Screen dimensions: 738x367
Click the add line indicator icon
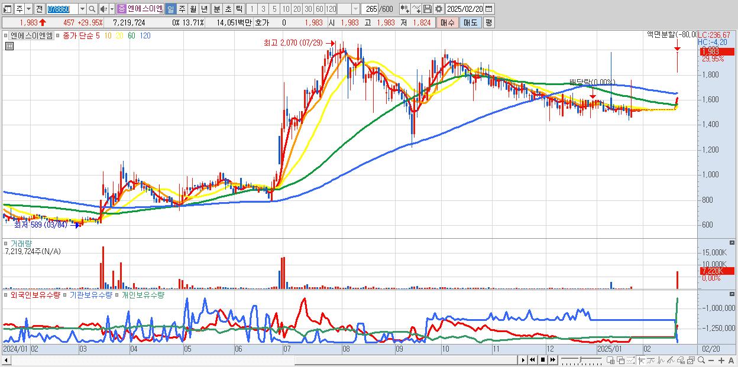click(416, 9)
